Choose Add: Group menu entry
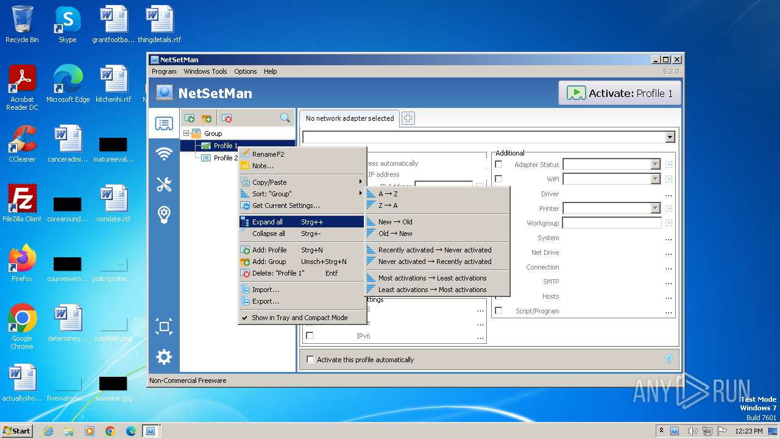The image size is (780, 439). [302, 262]
